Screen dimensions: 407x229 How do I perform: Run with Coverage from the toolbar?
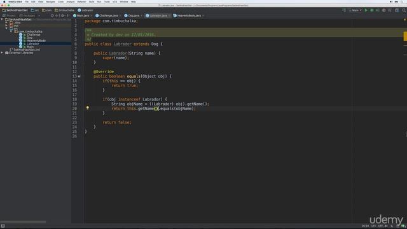377,10
